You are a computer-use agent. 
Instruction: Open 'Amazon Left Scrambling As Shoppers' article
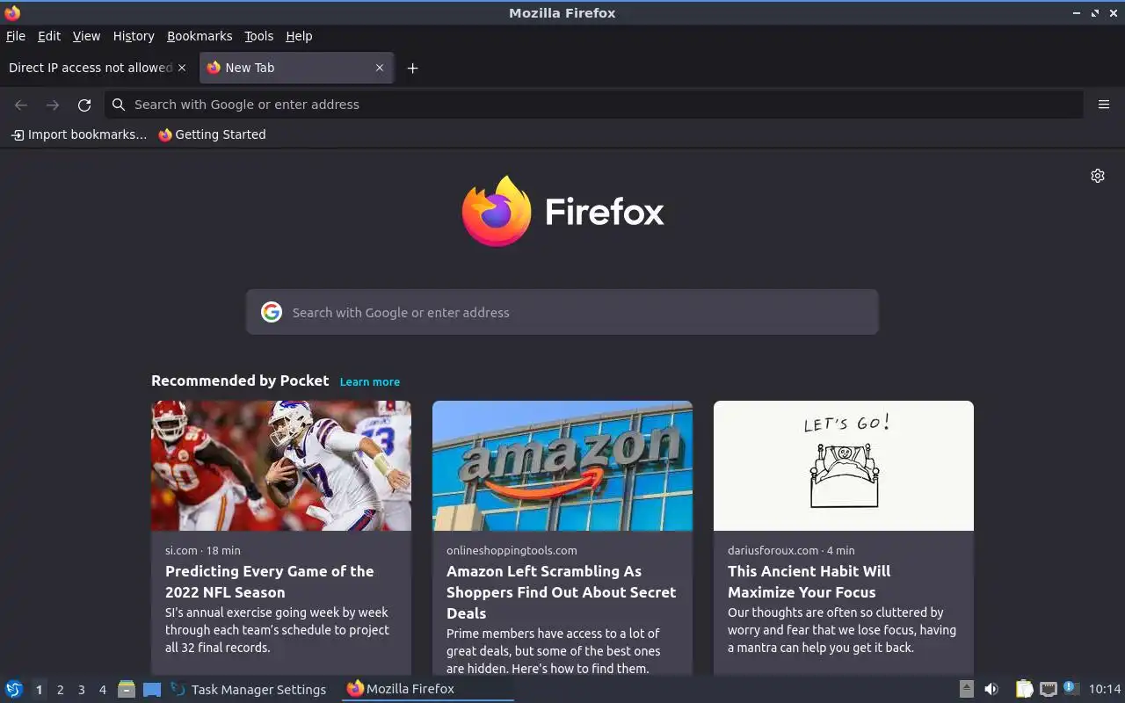tap(561, 592)
